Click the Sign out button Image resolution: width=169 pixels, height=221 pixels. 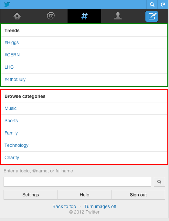coord(138,195)
